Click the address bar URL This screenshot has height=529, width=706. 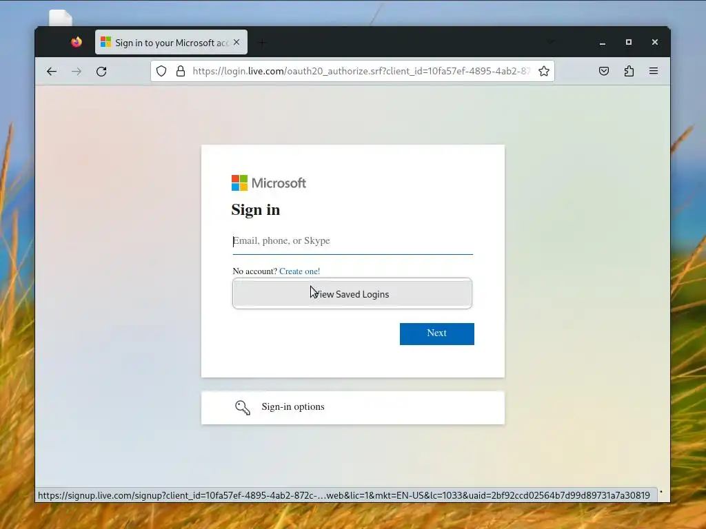coord(361,71)
